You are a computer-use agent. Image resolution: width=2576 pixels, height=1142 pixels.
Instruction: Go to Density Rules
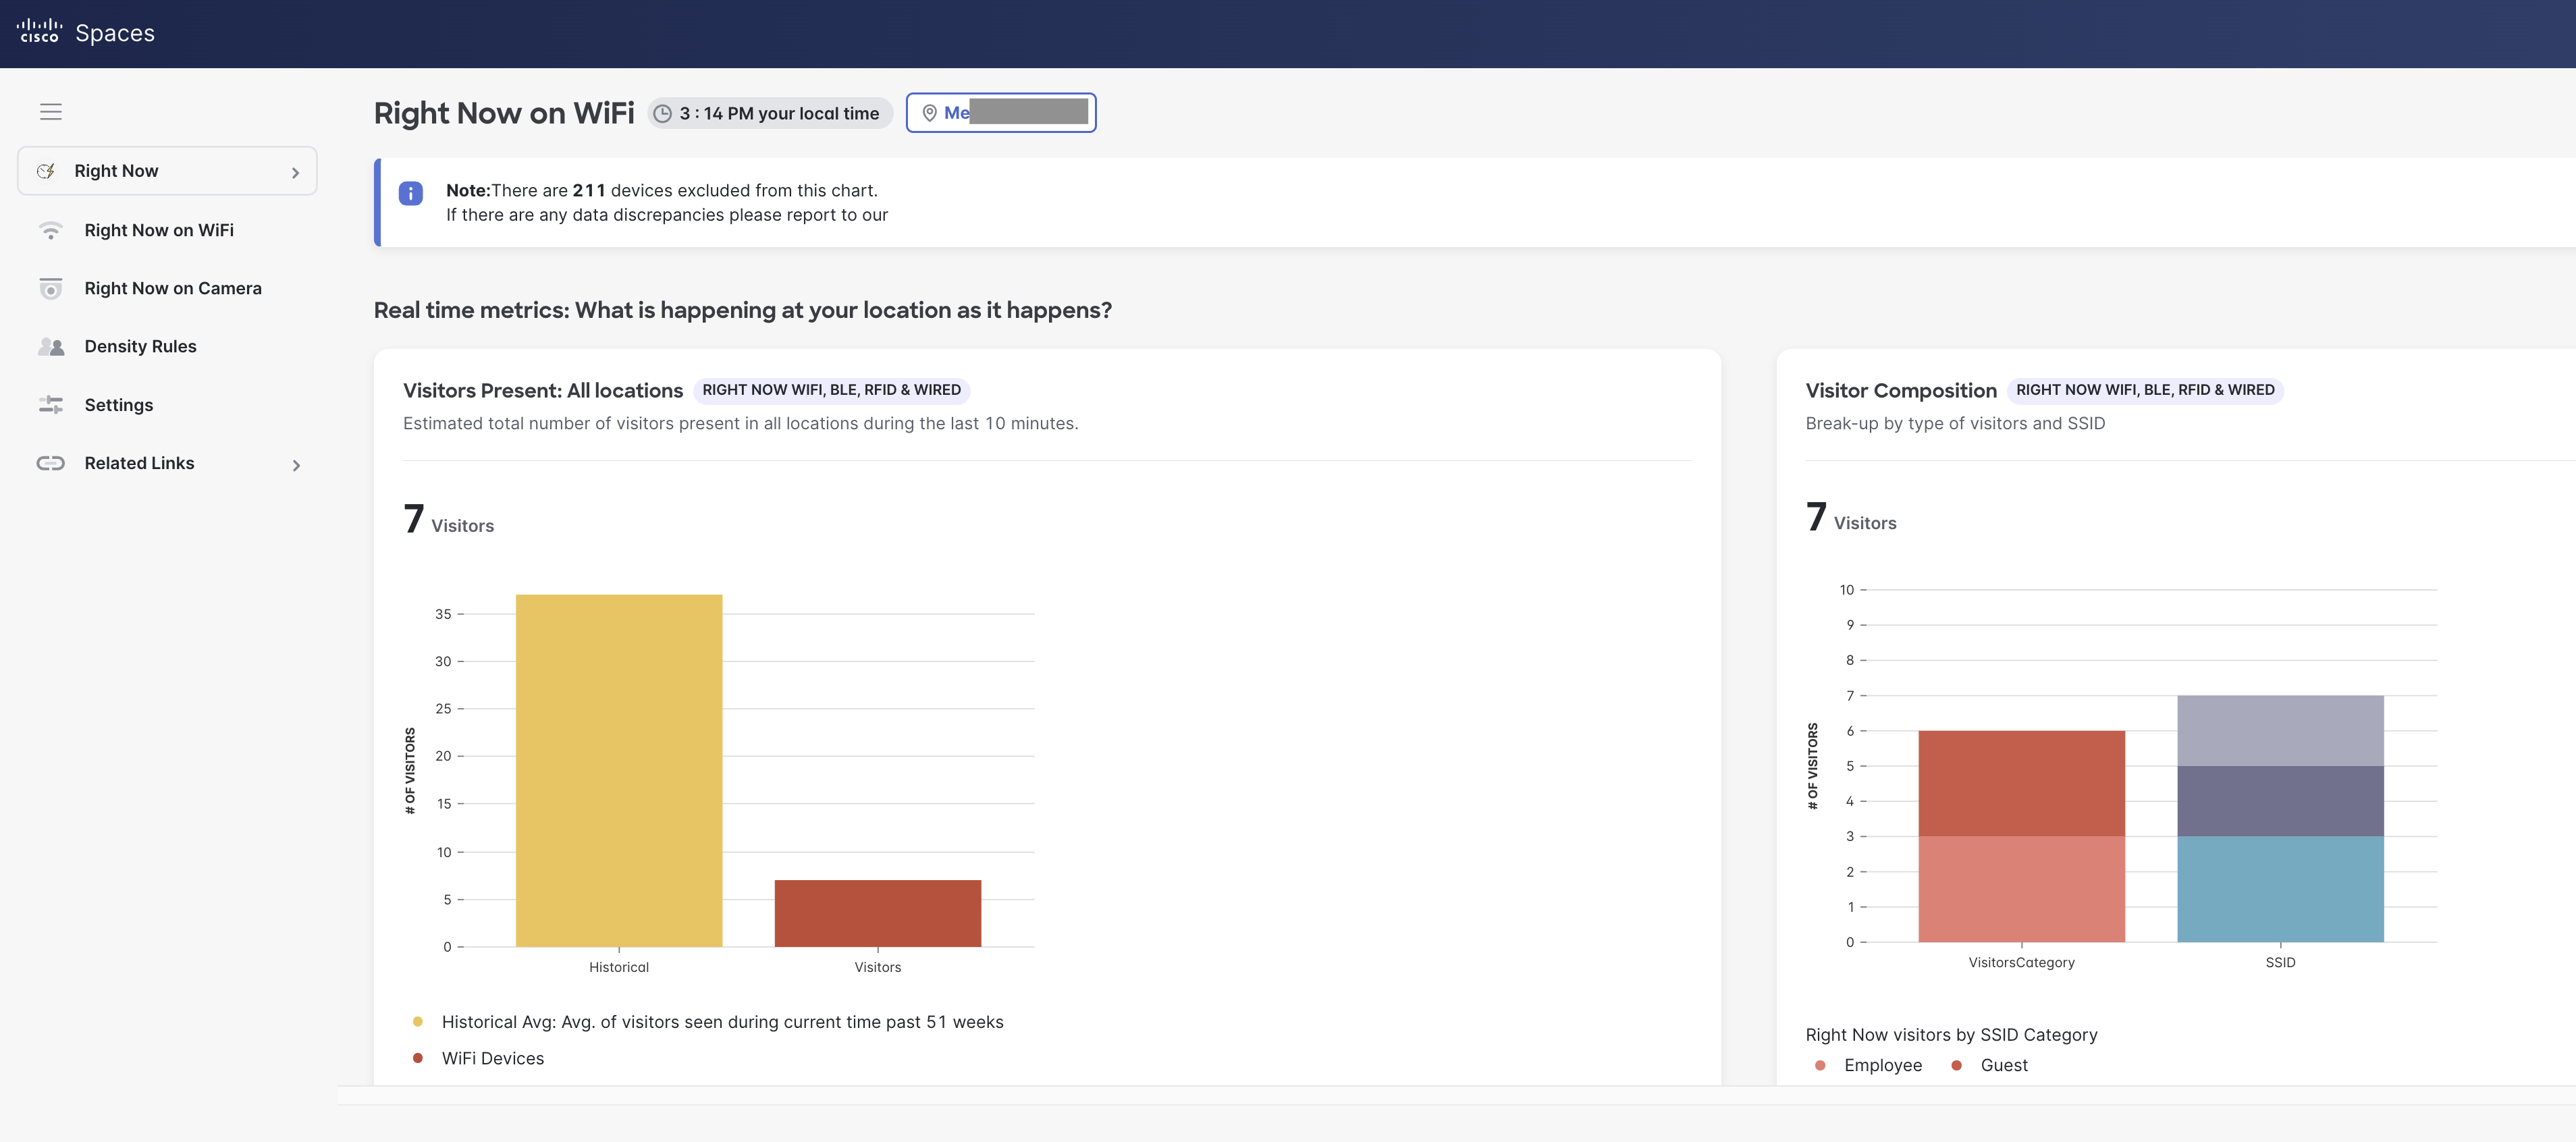[x=140, y=347]
